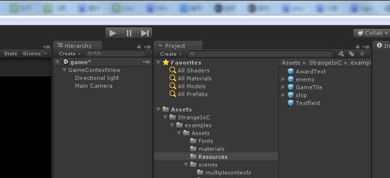
Task: Switch to the Hierarchy tab
Action: [x=78, y=46]
